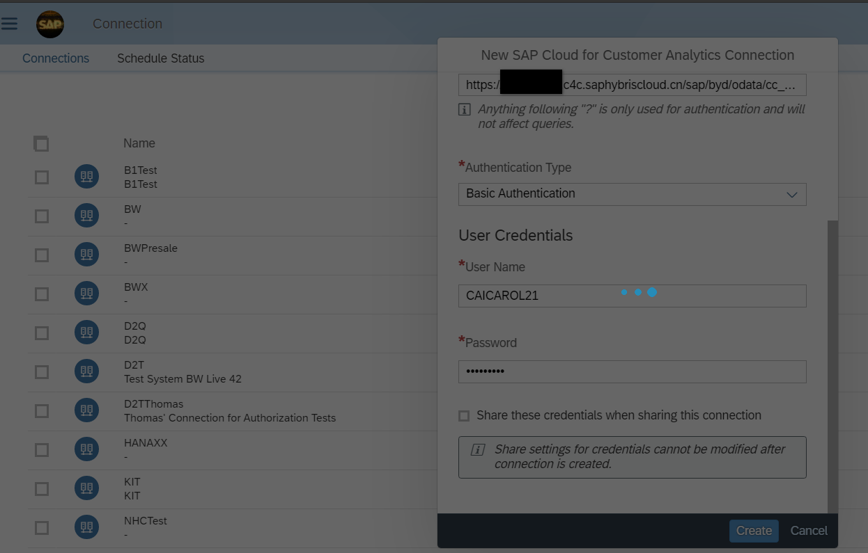Select the D2Q row checkbox
This screenshot has width=868, height=553.
[x=42, y=333]
